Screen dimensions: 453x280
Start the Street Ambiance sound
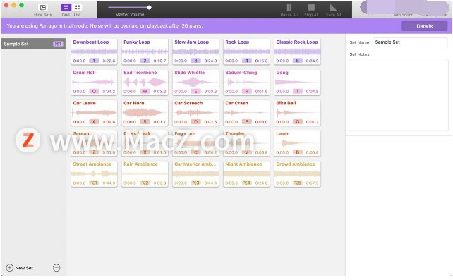coord(94,174)
